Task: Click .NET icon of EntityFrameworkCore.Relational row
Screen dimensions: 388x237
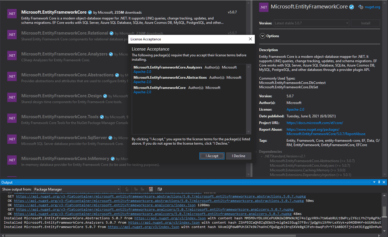Action: (x=12, y=35)
